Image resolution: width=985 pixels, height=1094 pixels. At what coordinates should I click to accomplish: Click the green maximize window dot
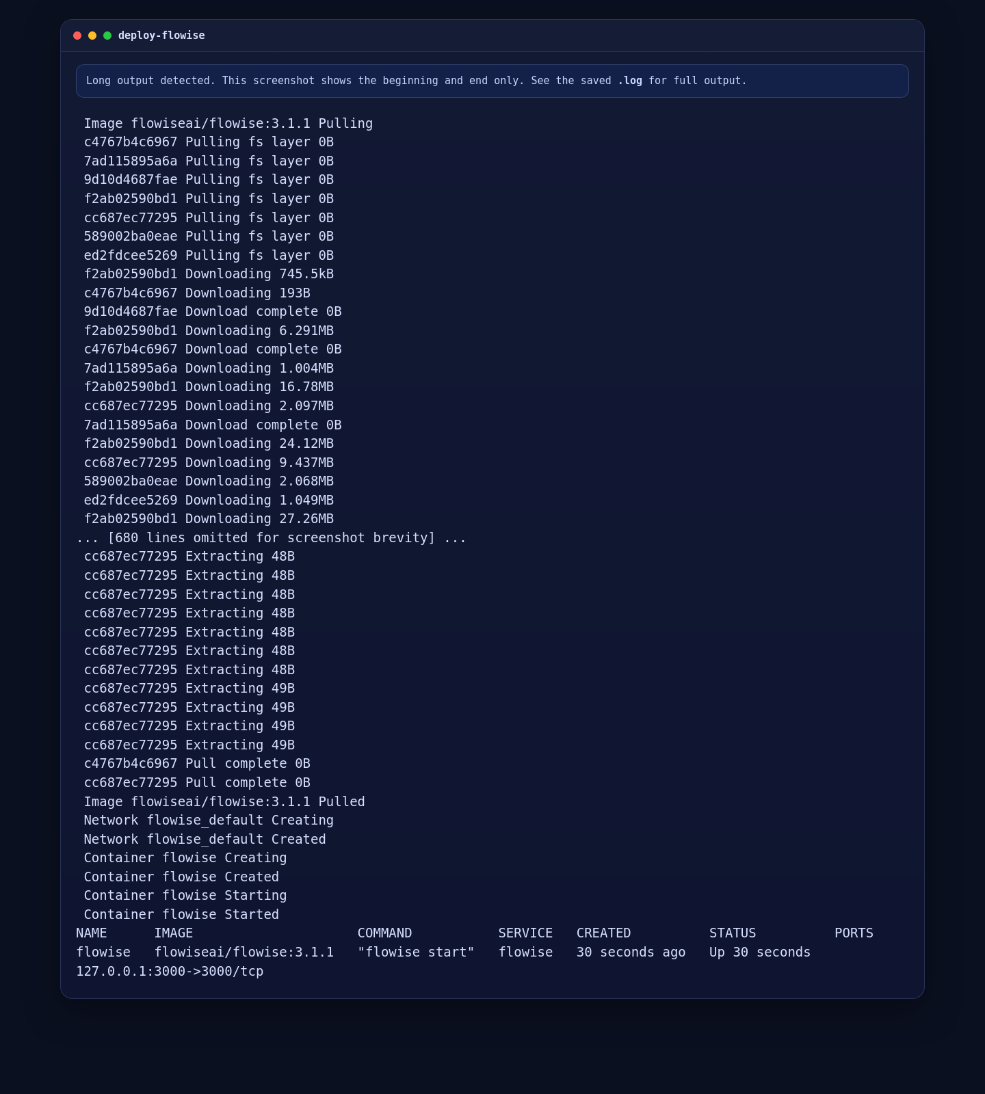tap(107, 36)
